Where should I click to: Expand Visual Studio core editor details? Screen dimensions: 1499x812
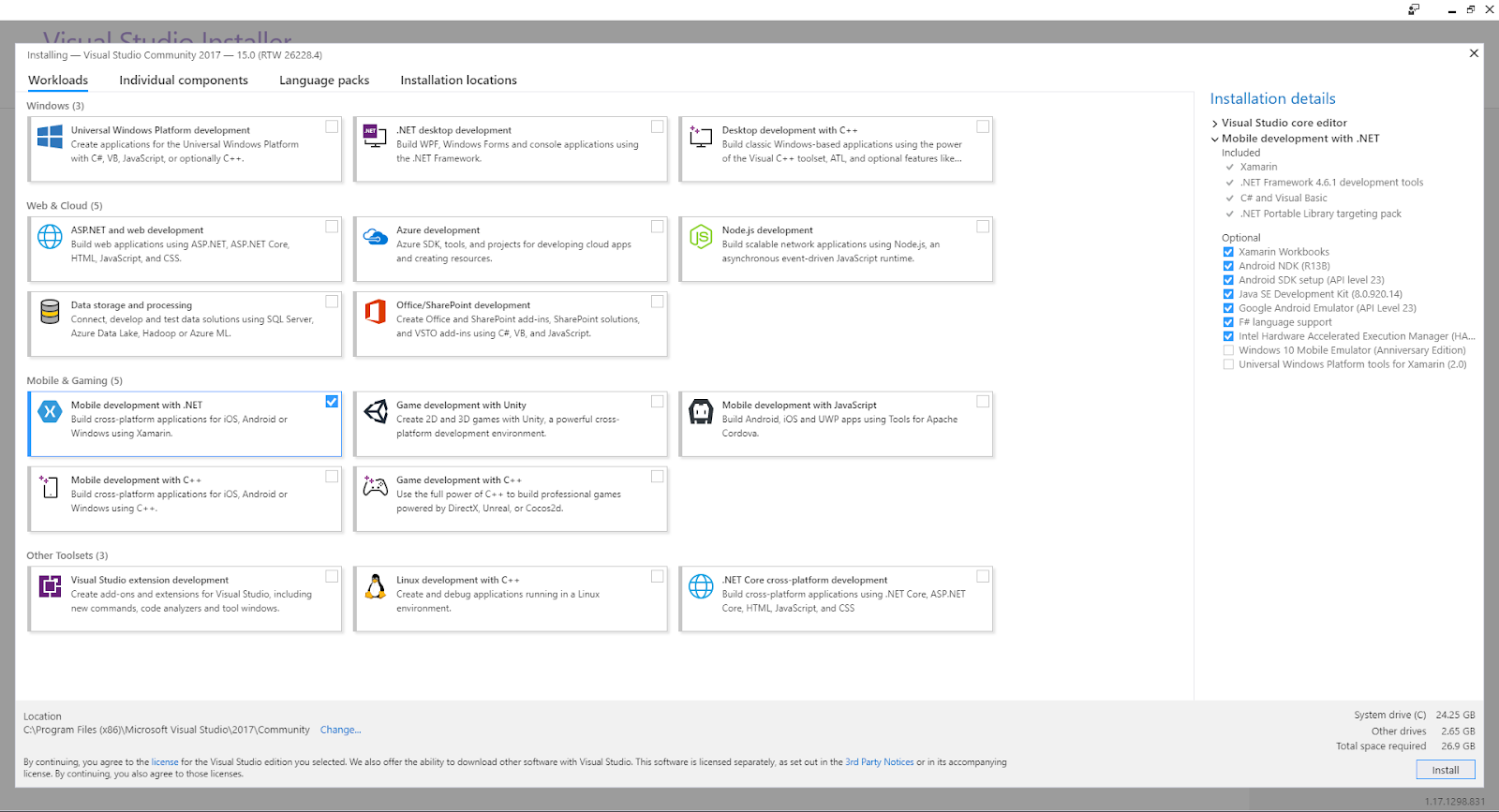coord(1215,124)
